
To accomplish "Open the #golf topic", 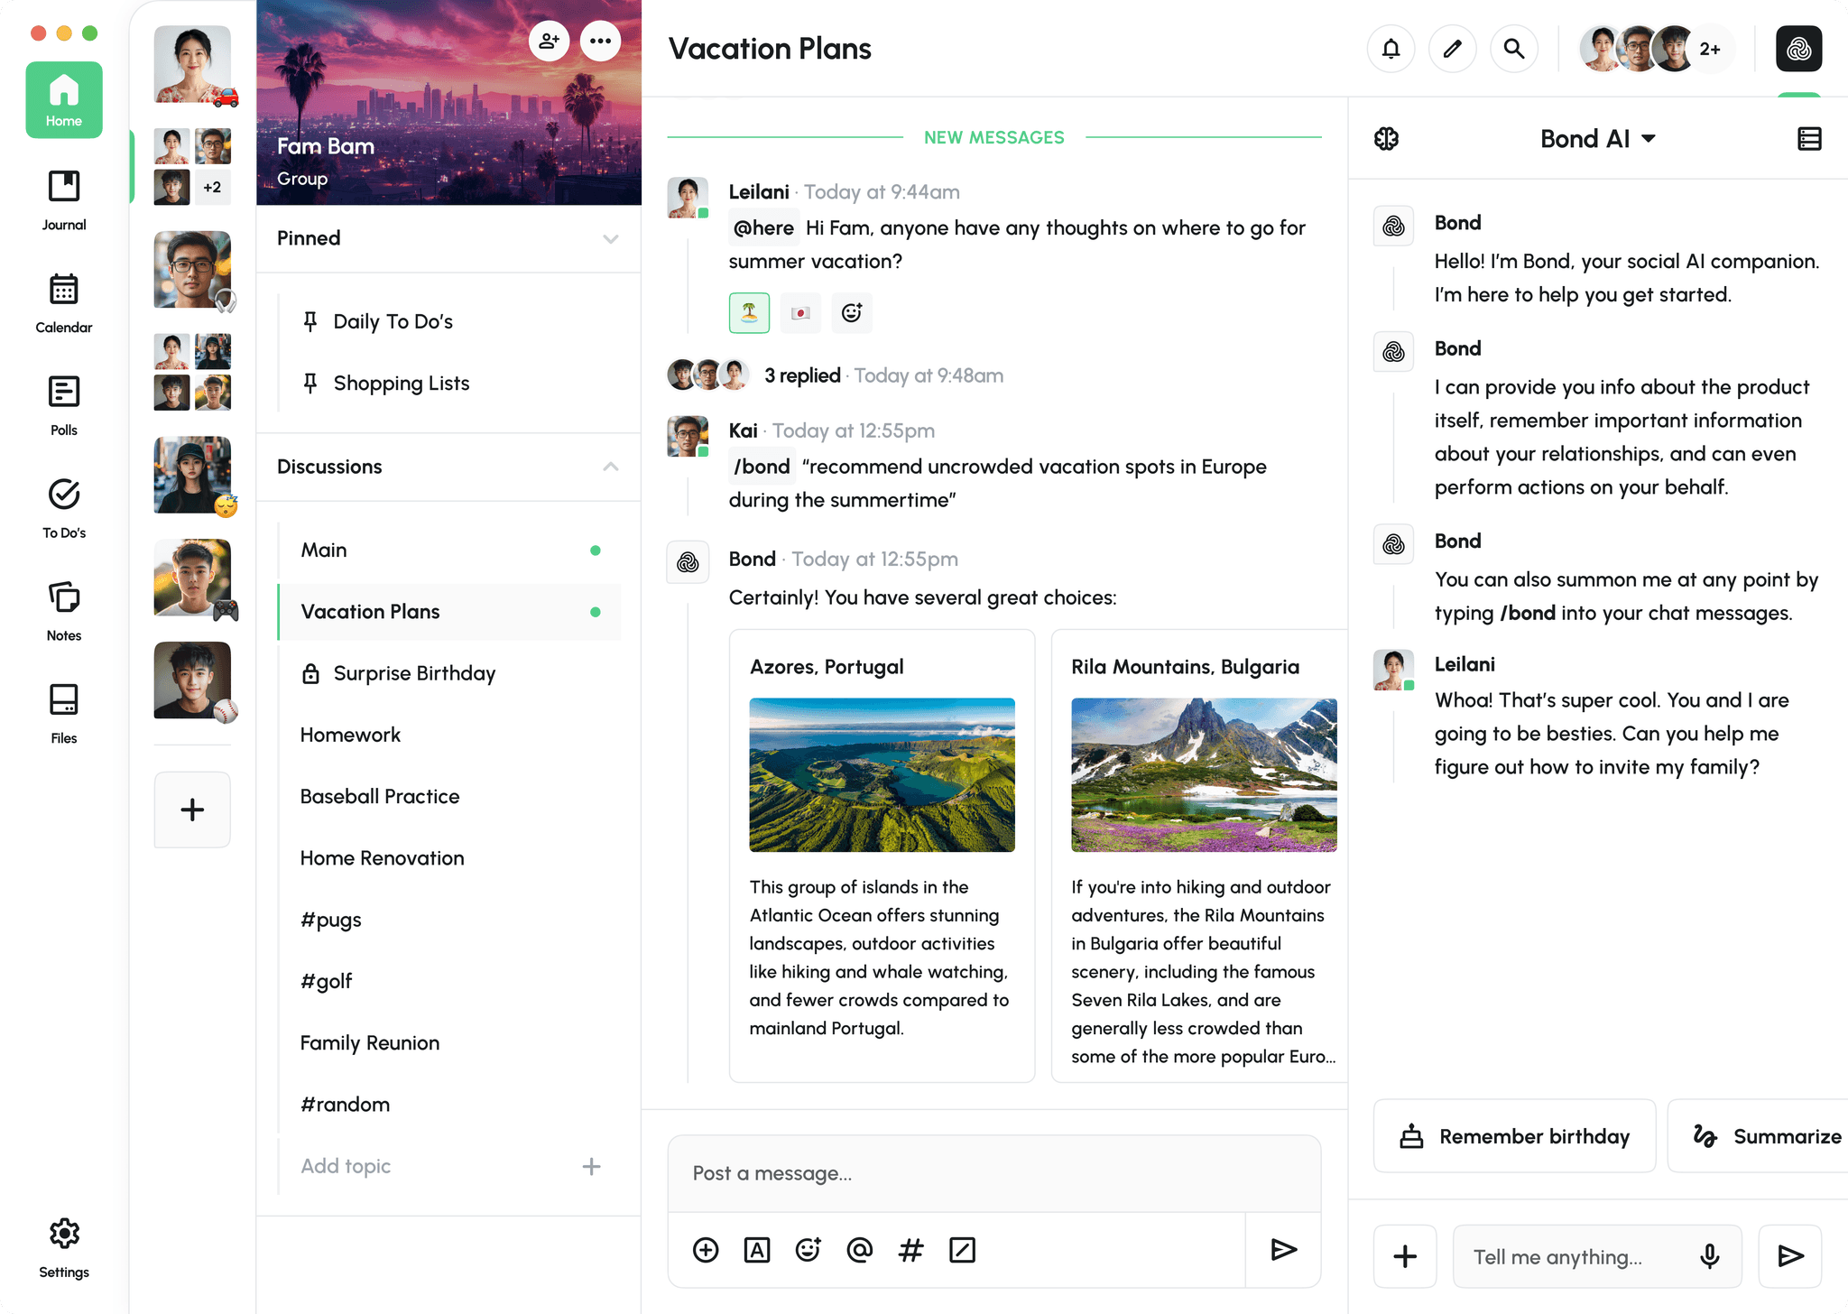I will [x=449, y=981].
